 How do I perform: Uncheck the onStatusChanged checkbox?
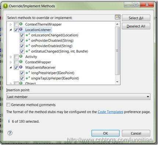coord(22,51)
